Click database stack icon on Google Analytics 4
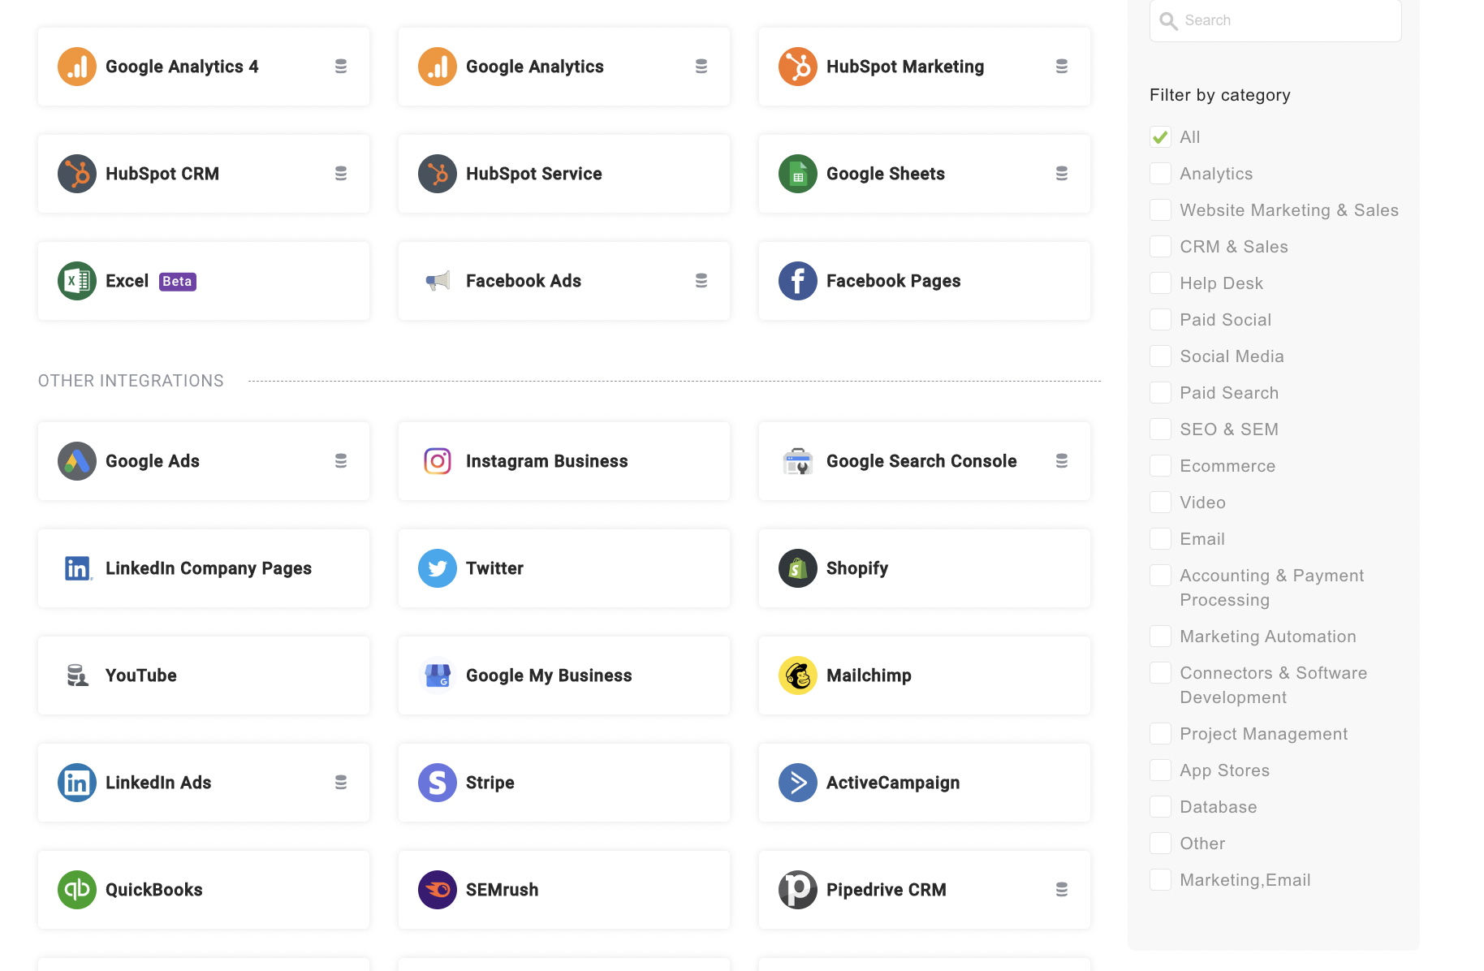This screenshot has height=971, width=1484. 341,67
